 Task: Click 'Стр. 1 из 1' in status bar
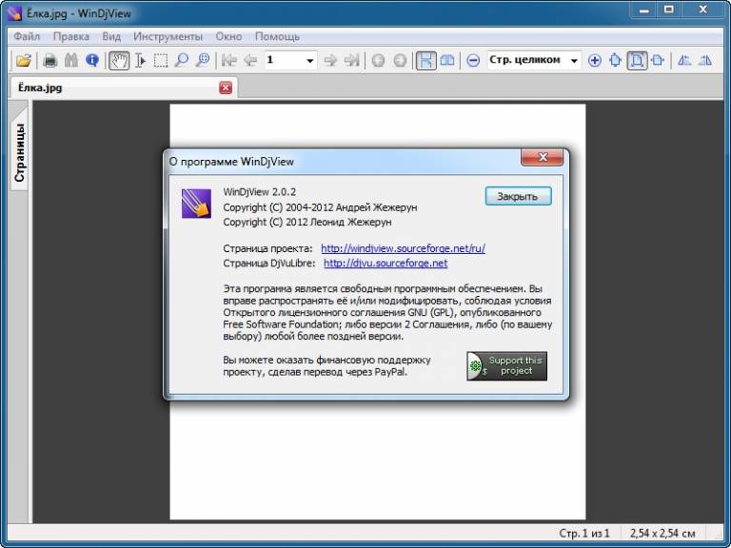tap(584, 533)
